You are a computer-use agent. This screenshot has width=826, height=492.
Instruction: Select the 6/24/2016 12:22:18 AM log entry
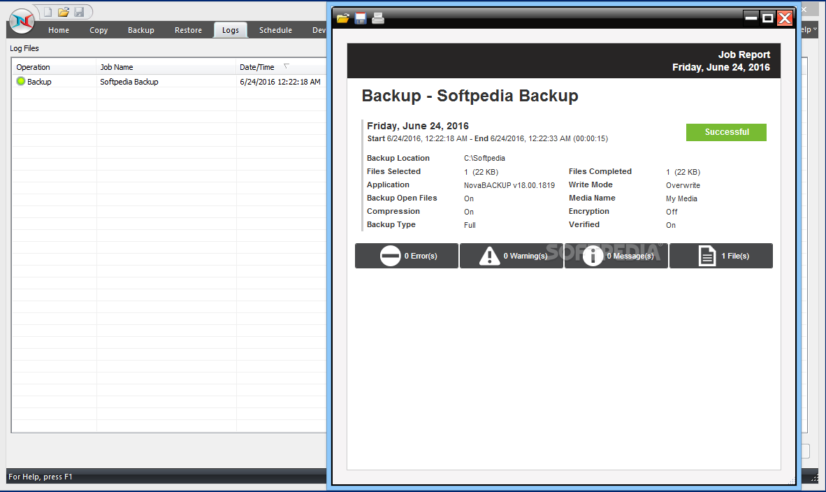pyautogui.click(x=280, y=82)
